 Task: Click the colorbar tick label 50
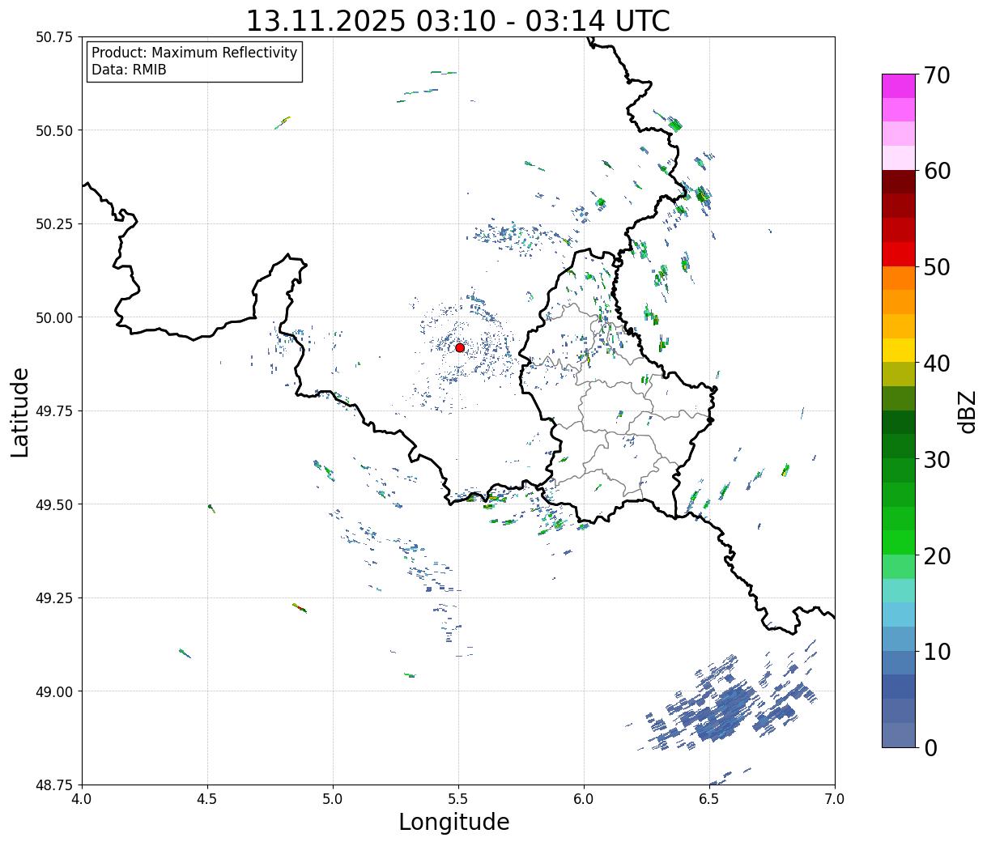pyautogui.click(x=937, y=267)
